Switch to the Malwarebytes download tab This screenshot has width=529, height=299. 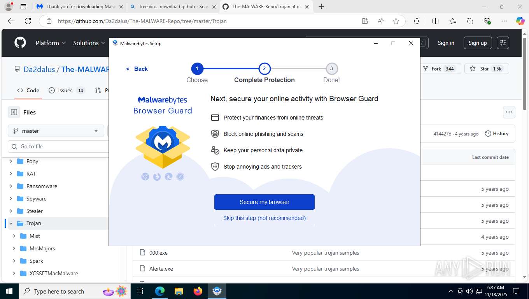[x=80, y=7]
